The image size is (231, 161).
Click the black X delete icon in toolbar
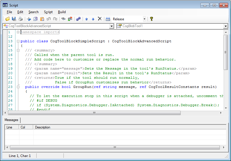[x=99, y=19]
